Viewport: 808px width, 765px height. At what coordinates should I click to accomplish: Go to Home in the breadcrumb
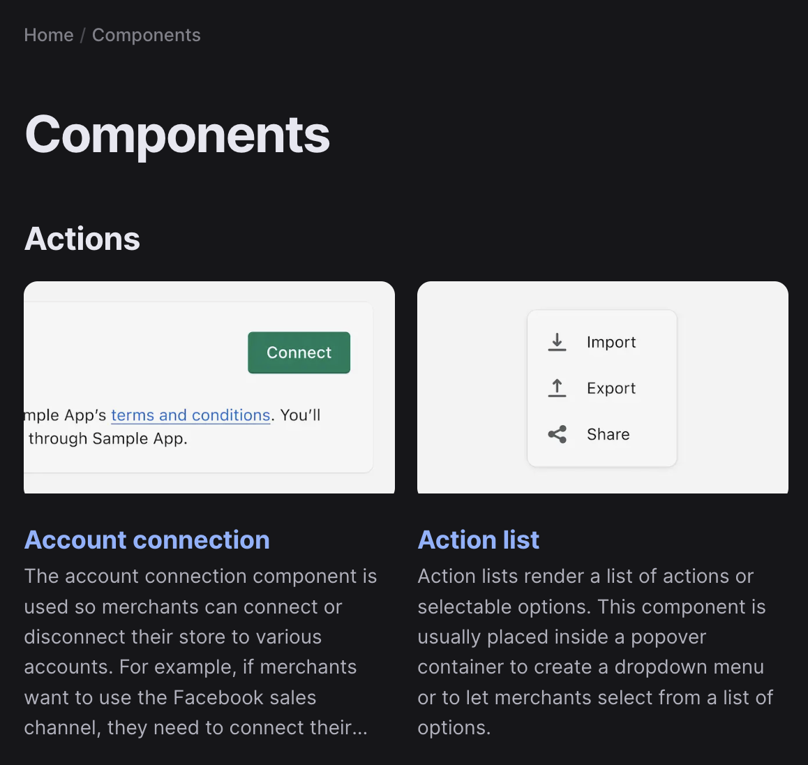click(x=49, y=35)
